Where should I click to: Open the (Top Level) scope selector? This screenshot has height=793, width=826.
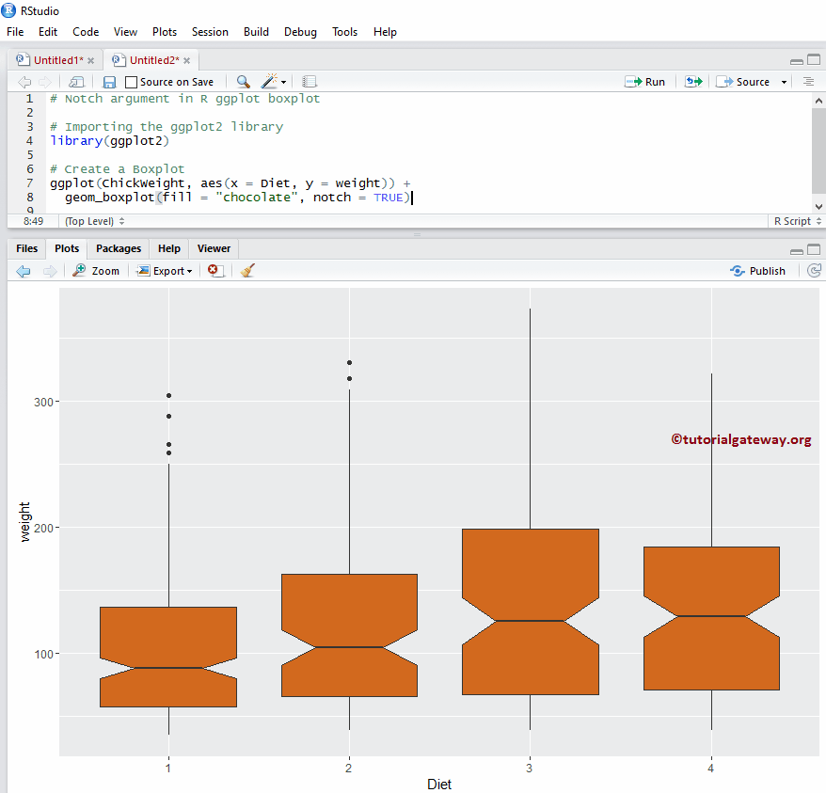tap(94, 221)
